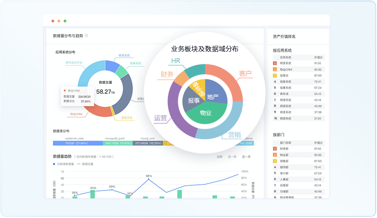Click the 旭客会 row in app ranking
The width and height of the screenshot is (377, 218).
tap(299, 76)
